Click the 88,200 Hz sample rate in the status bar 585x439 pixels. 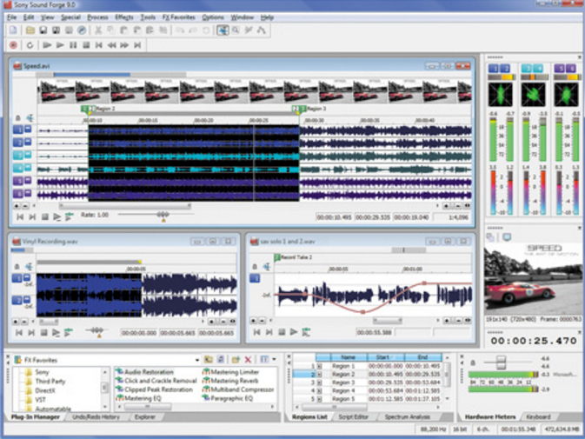(433, 429)
